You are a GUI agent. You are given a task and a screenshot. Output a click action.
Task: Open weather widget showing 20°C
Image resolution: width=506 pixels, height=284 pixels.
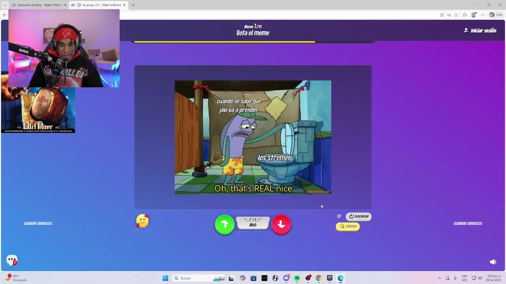click(16, 278)
